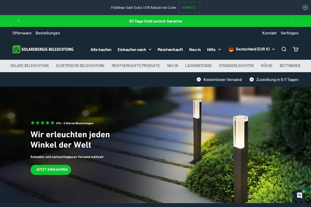Open the search magnifier icon

pyautogui.click(x=284, y=49)
